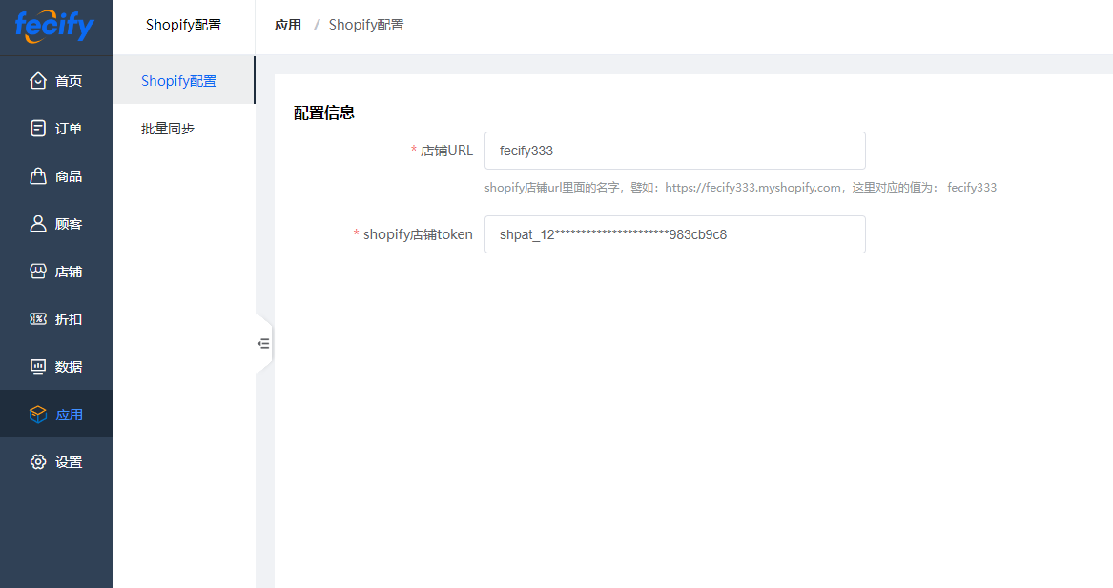Image resolution: width=1113 pixels, height=588 pixels.
Task: Click the shopify店铺url hint text
Action: tap(740, 187)
